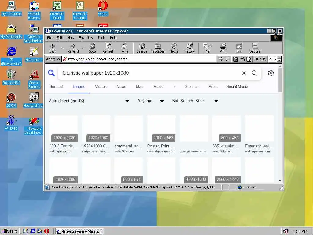This screenshot has height=235, width=313.
Task: Select Outlook Express desktop shortcut
Action: point(34,10)
